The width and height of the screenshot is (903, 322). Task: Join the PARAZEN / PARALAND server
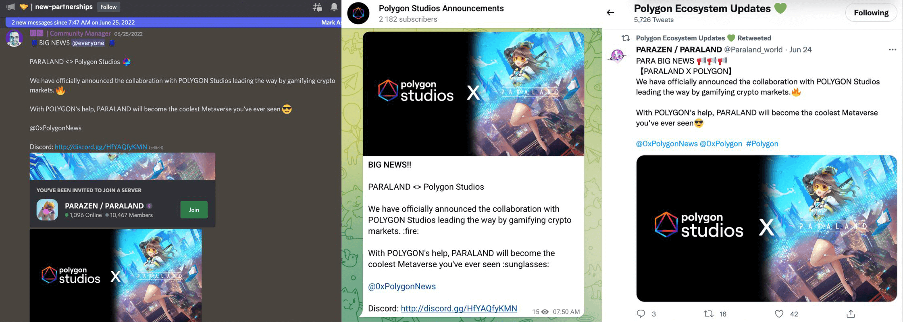194,210
